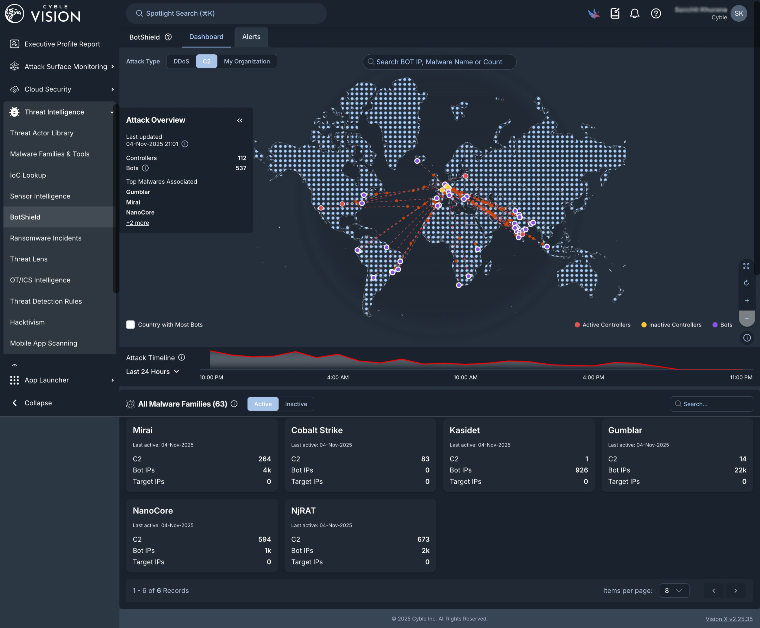This screenshot has height=628, width=760.
Task: Show Active malware families
Action: click(263, 404)
